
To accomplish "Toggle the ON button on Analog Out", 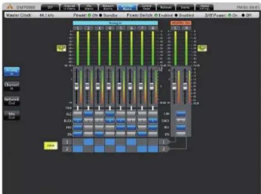I will coord(181,134).
